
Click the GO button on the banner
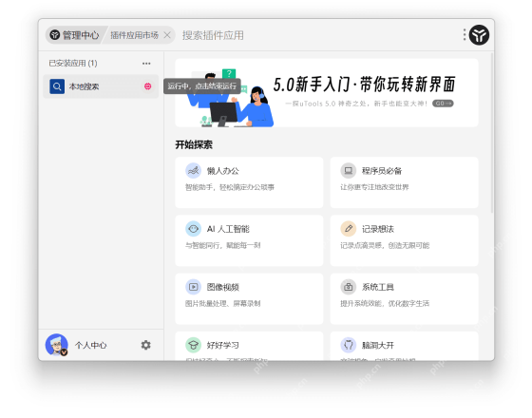pyautogui.click(x=443, y=104)
